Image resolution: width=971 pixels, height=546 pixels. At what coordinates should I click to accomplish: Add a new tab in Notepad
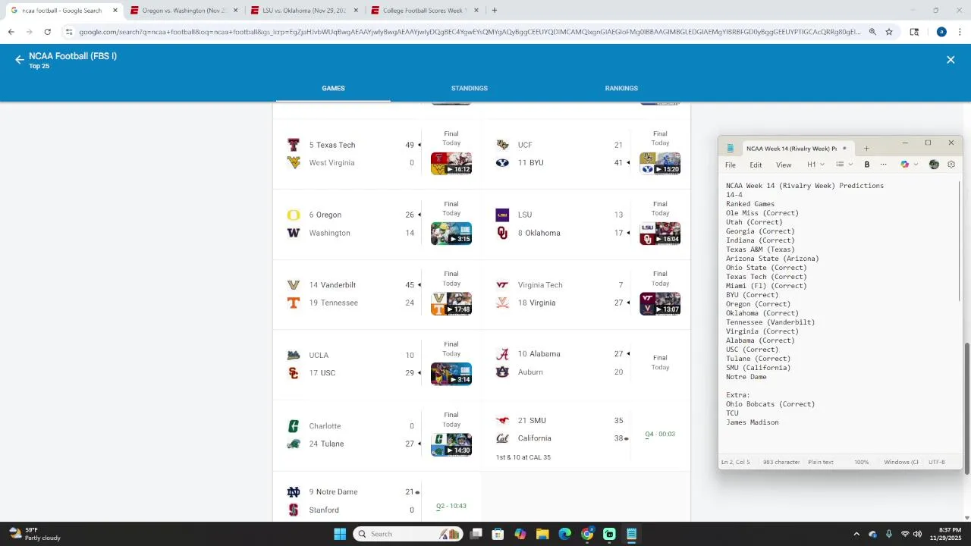pos(866,149)
